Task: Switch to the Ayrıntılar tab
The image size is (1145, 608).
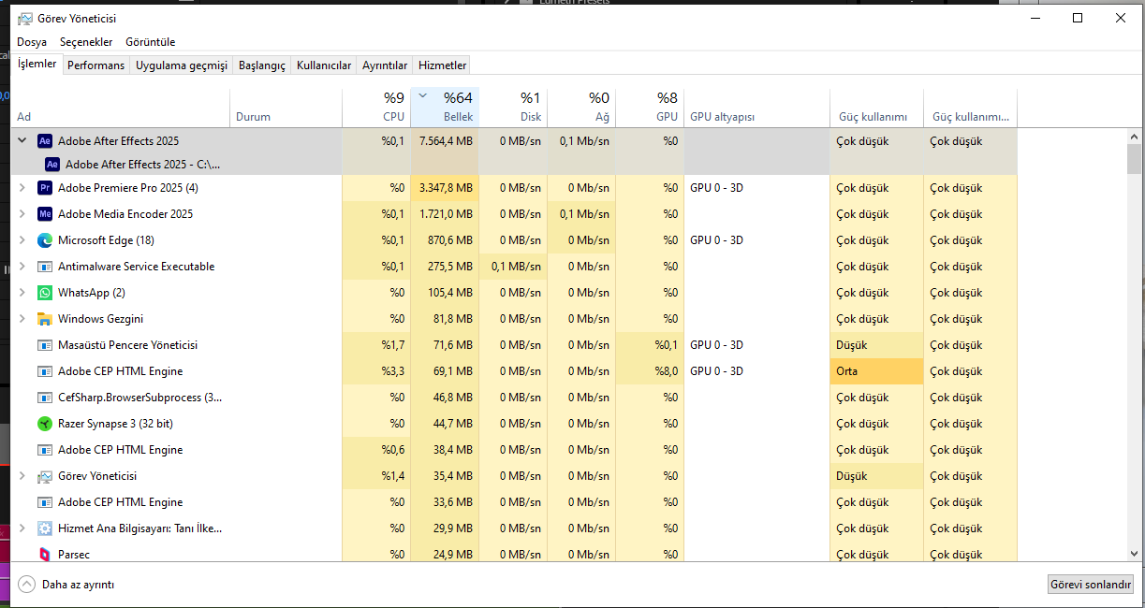Action: click(x=385, y=65)
